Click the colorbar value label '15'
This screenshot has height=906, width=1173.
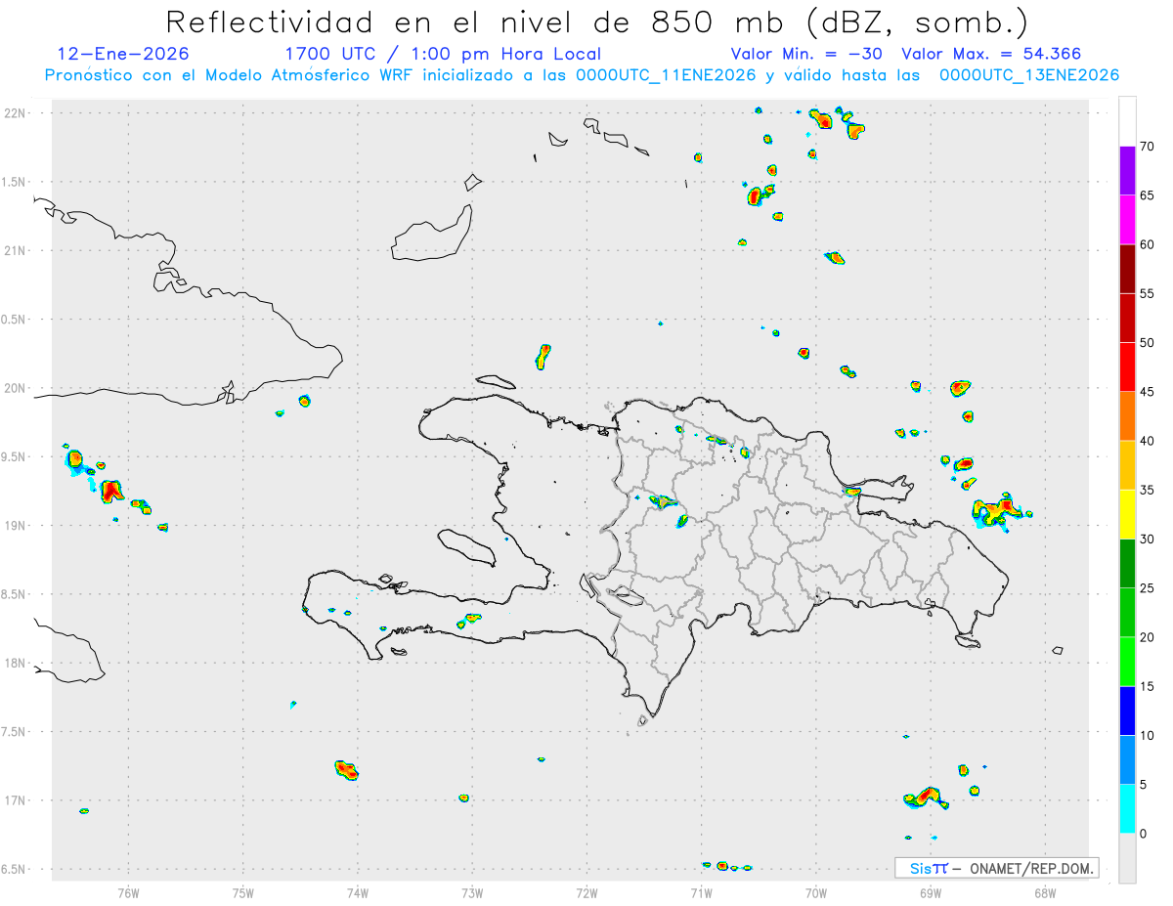point(1147,686)
